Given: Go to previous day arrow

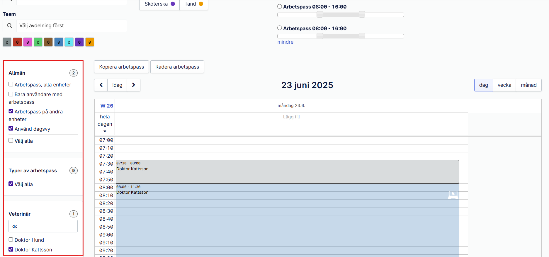Looking at the screenshot, I should click(x=101, y=85).
